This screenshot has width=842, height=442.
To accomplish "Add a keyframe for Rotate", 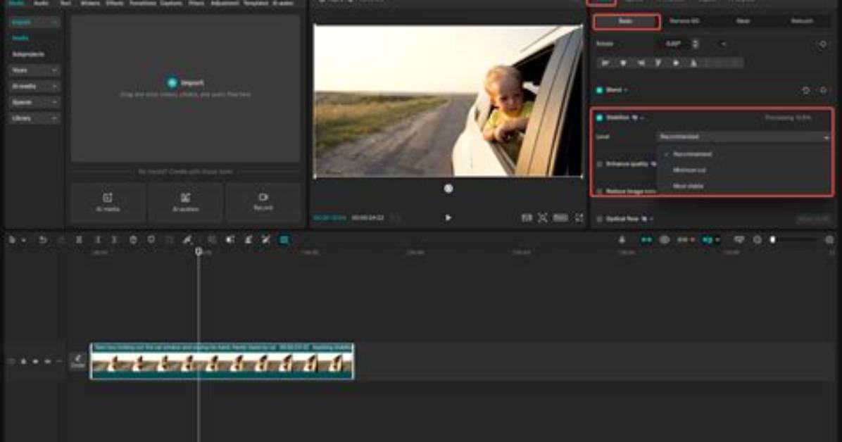I will pyautogui.click(x=823, y=44).
